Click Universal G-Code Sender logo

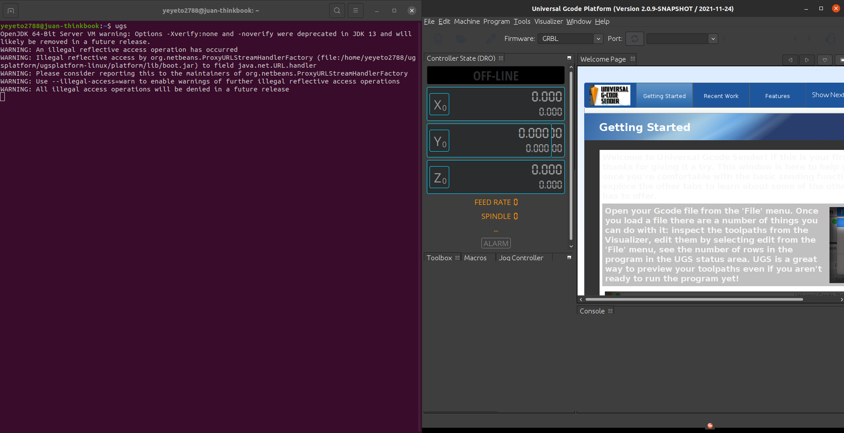click(610, 95)
